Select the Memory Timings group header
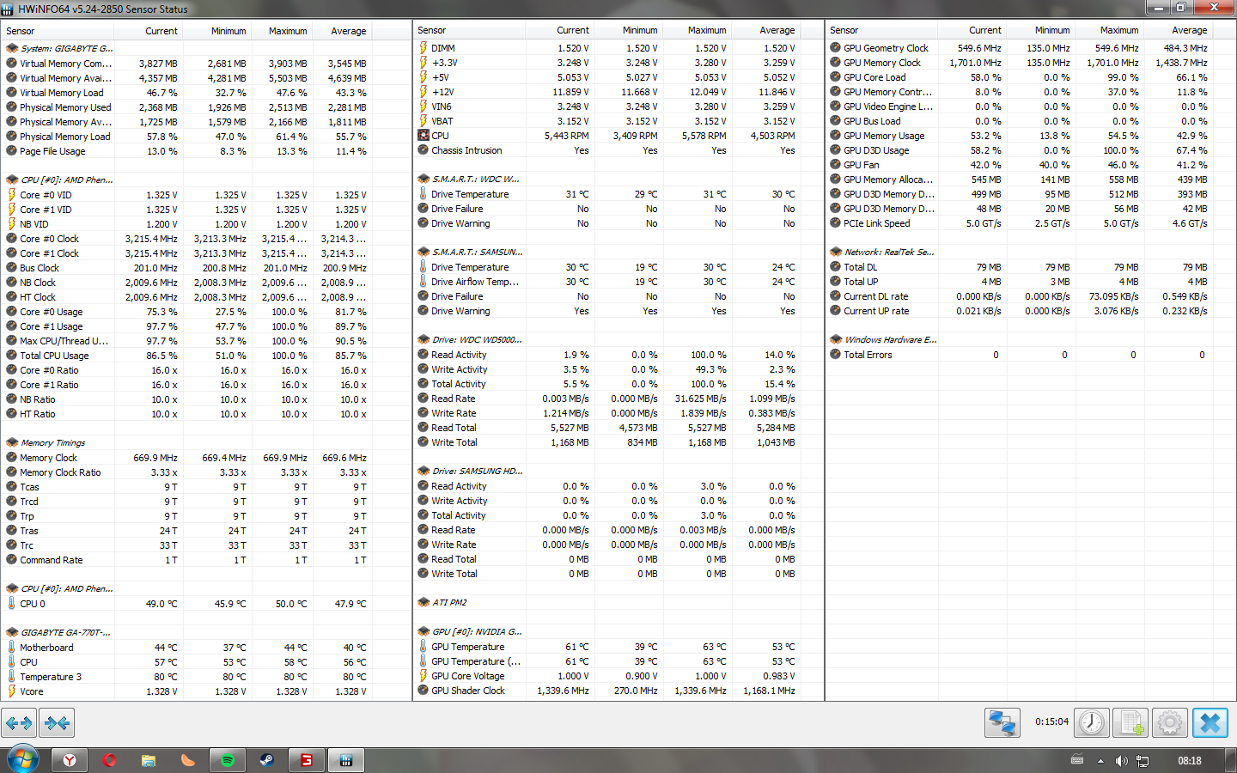 pos(53,443)
